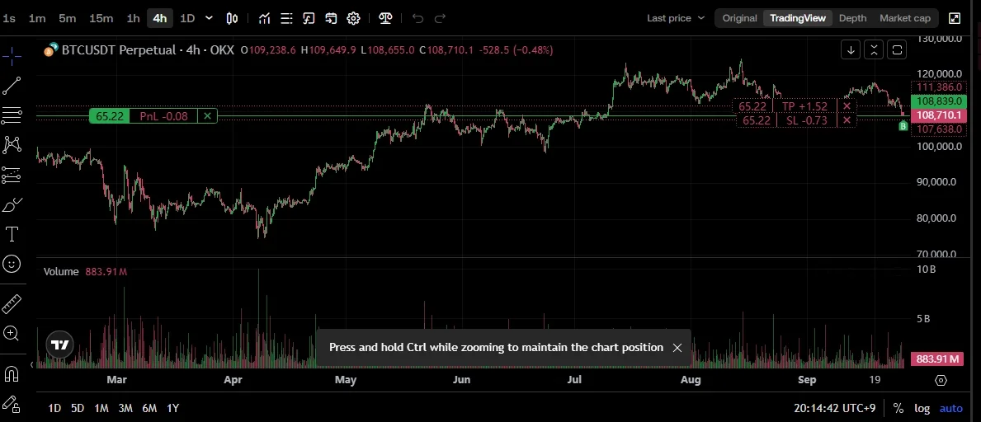Toggle logarithmic scale with log
This screenshot has width=981, height=422.
pos(922,408)
